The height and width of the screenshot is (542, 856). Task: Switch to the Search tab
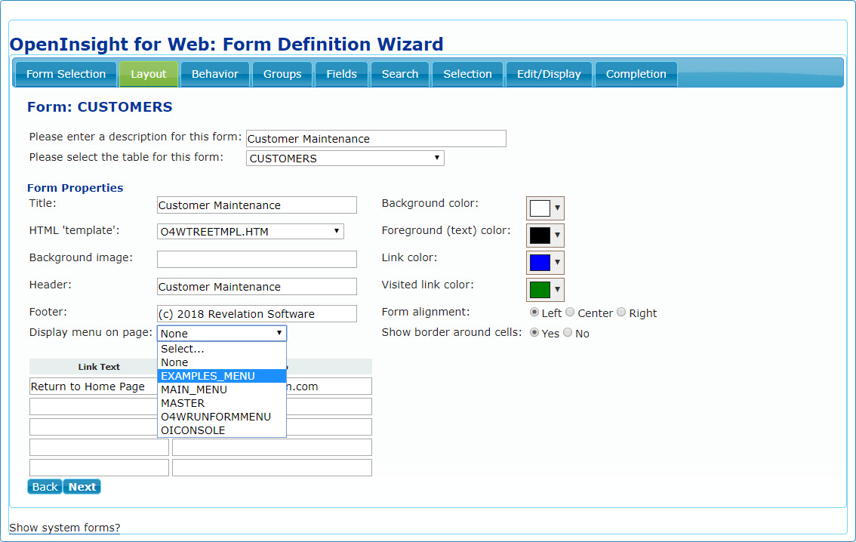(400, 74)
